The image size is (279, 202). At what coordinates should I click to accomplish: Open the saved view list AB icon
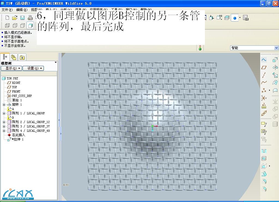(x=219, y=17)
